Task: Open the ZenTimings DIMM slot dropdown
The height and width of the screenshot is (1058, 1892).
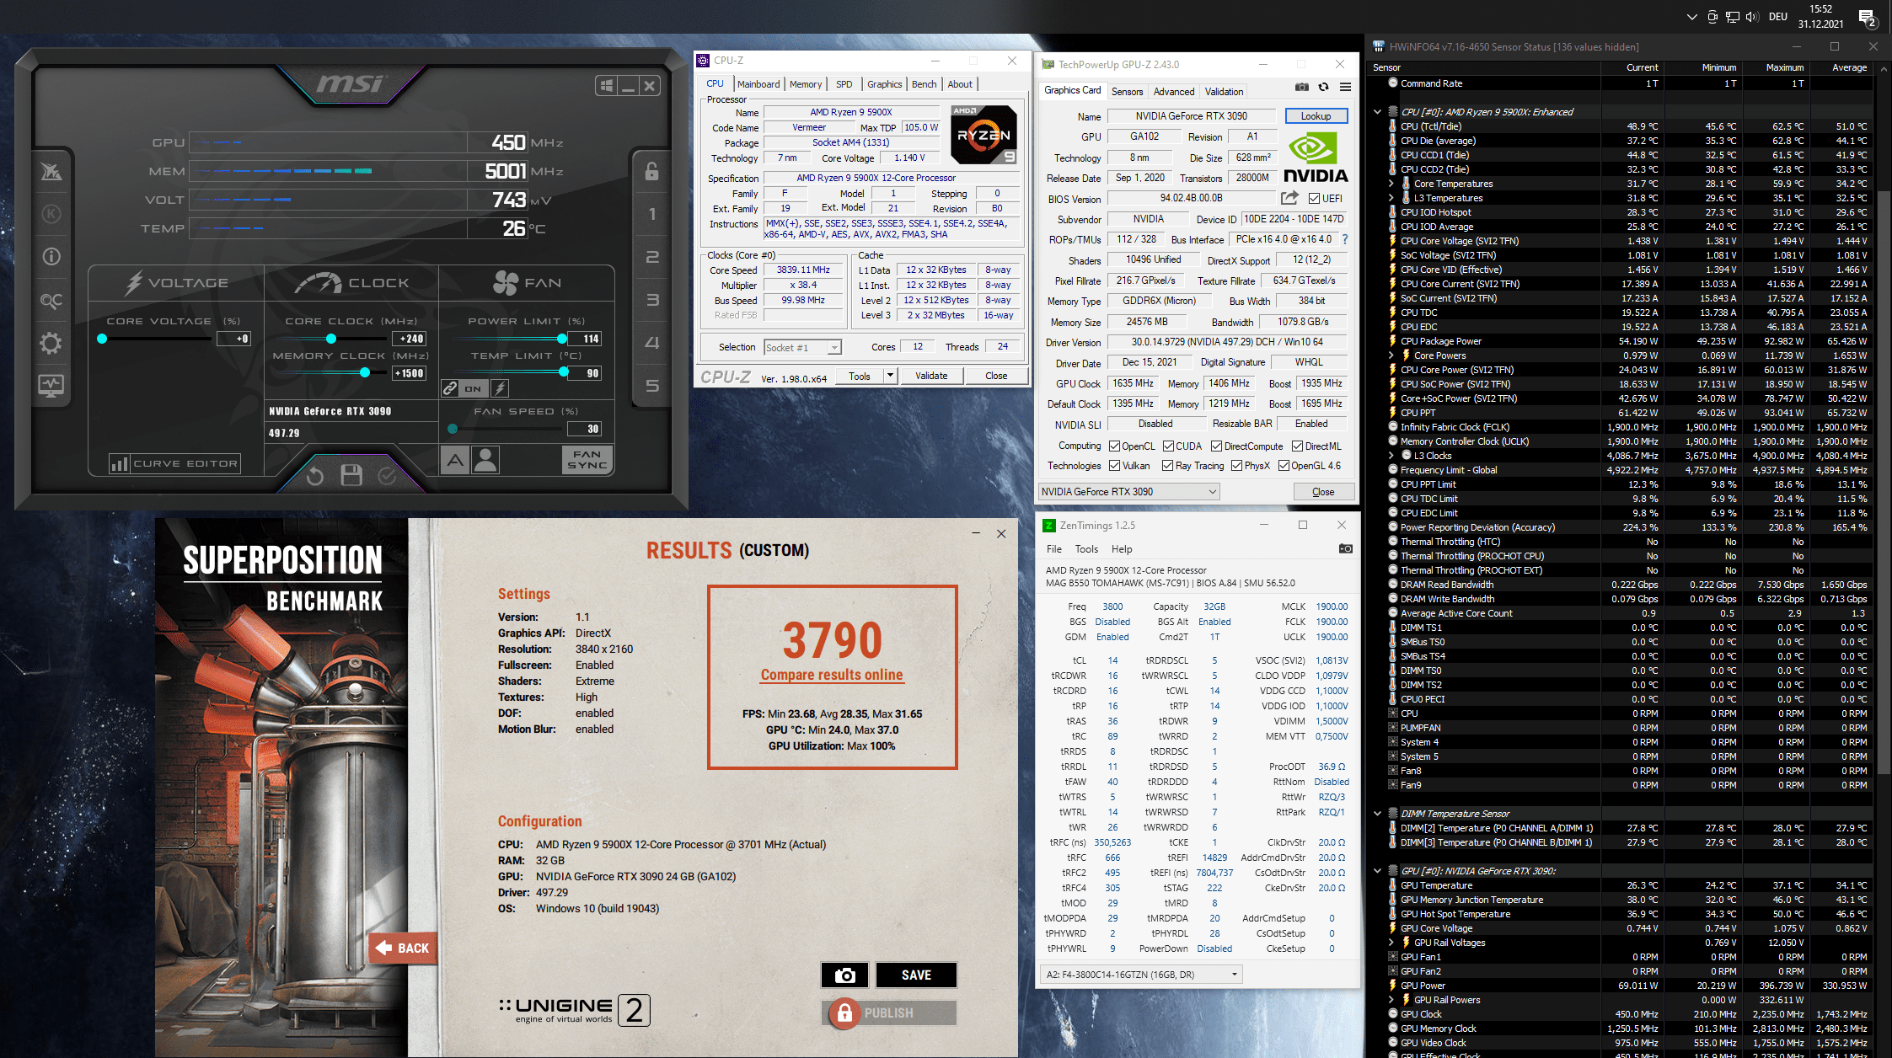Action: pyautogui.click(x=1141, y=975)
